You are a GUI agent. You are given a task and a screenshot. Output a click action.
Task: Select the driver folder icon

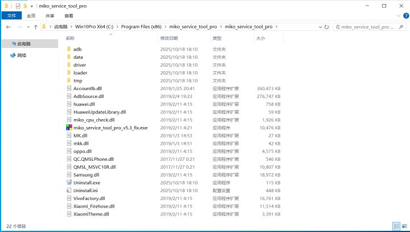point(69,64)
